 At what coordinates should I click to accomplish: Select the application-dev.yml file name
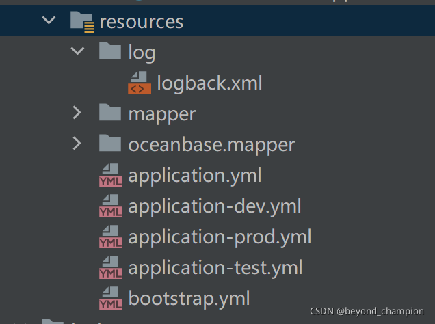coord(215,206)
